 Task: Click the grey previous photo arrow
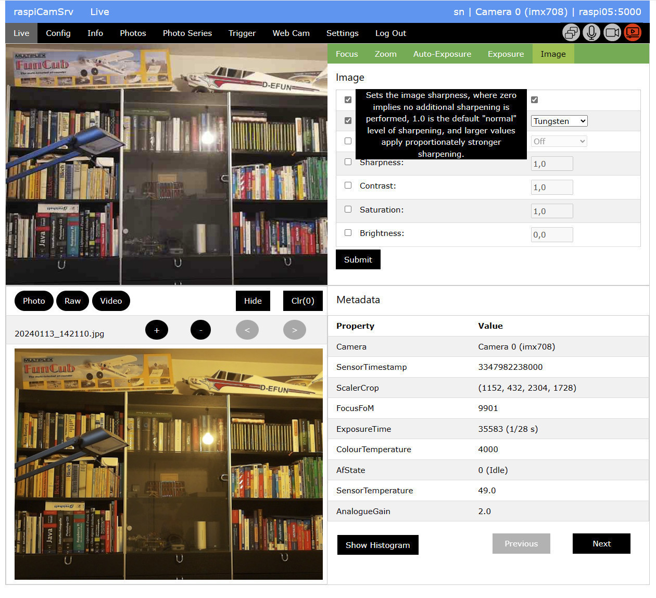point(247,330)
